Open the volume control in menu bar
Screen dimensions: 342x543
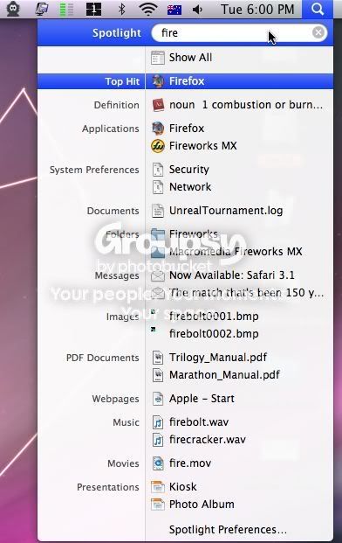197,10
